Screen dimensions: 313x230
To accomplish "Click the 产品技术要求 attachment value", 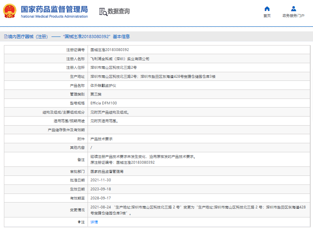I will point(101,139).
